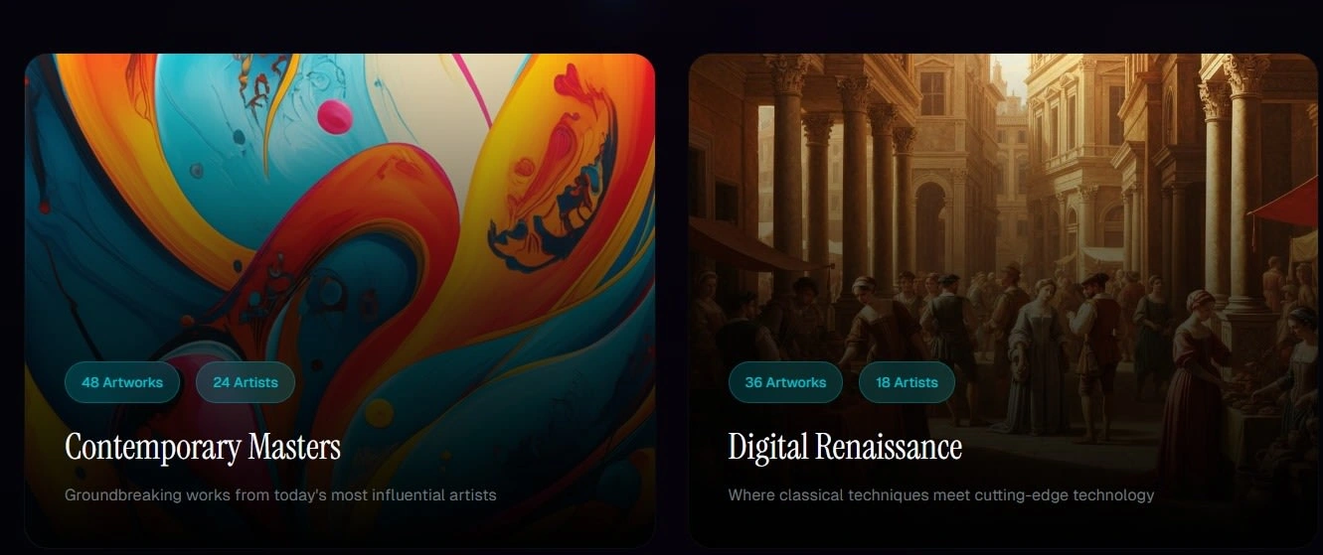Open the Contemporary Masters title
The height and width of the screenshot is (555, 1323).
(203, 447)
